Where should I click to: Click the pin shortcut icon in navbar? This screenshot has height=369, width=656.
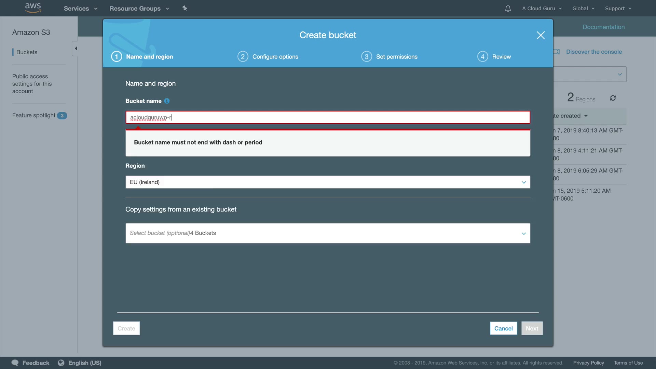point(184,8)
